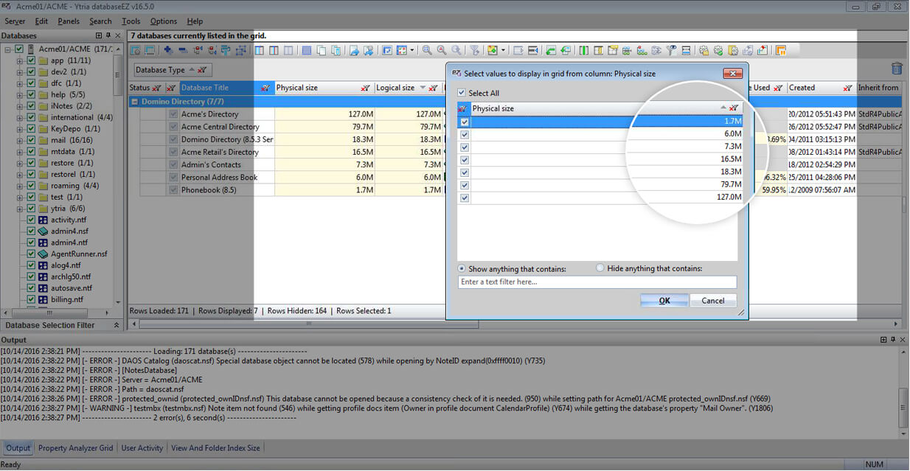Collapse the Domino Directory (7/7) group
This screenshot has width=910, height=471.
(135, 102)
